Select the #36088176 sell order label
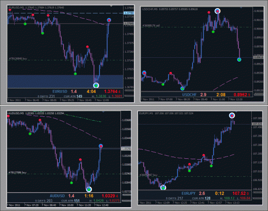Viewport: 268px width, 211px height. click(151, 26)
